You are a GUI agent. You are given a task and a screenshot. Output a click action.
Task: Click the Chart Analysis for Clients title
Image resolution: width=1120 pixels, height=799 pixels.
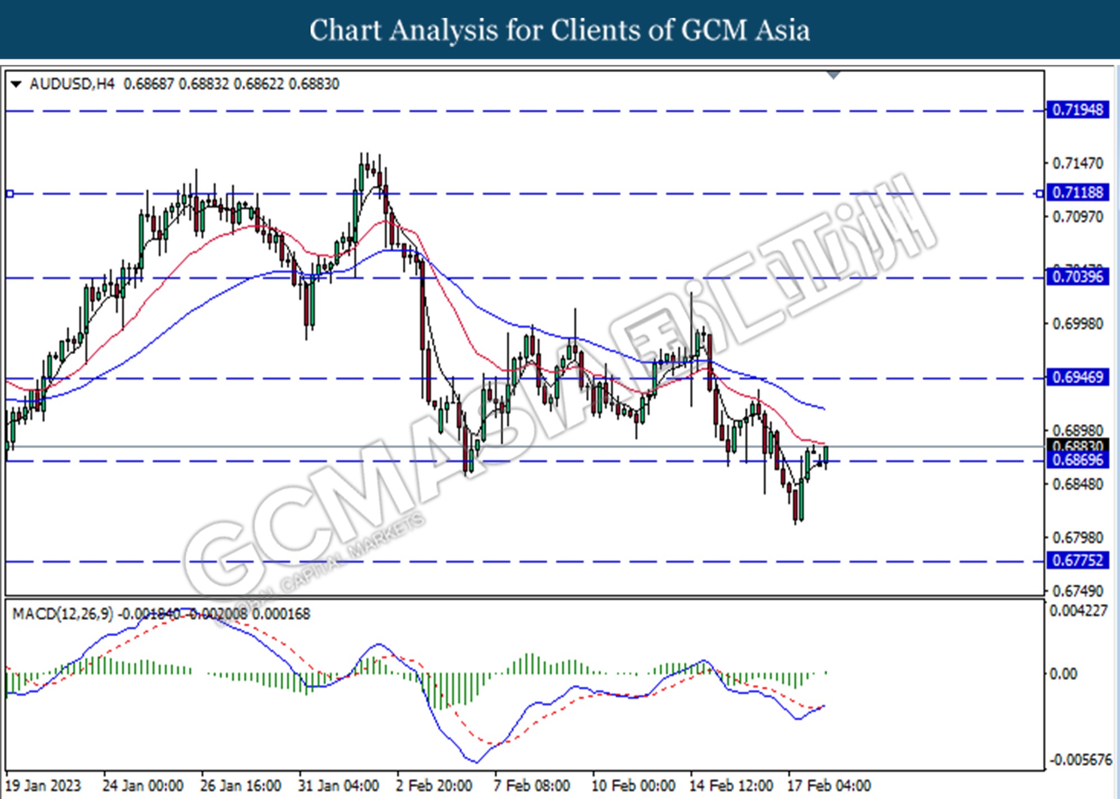pos(559,30)
